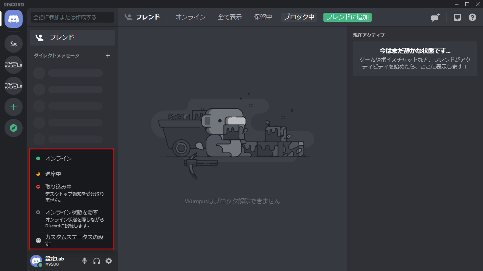Image resolution: width=483 pixels, height=271 pixels.
Task: Set status to 取り込み中
Action: (x=72, y=193)
